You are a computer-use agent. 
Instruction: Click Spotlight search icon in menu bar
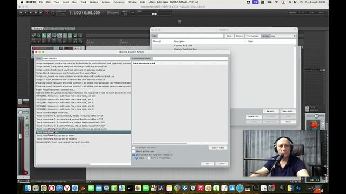290,2
